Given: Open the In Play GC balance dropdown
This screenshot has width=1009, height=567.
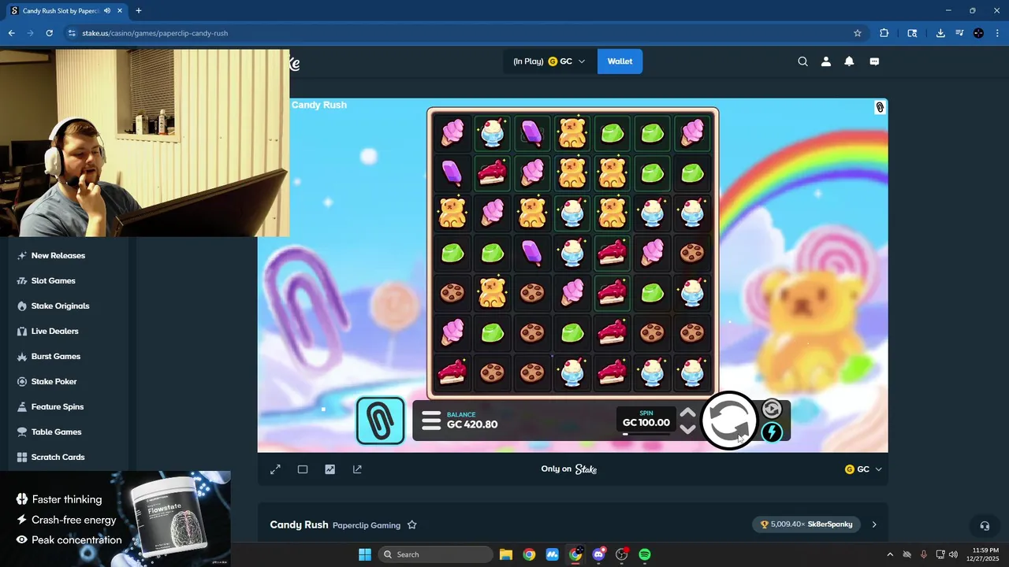Looking at the screenshot, I should 549,61.
